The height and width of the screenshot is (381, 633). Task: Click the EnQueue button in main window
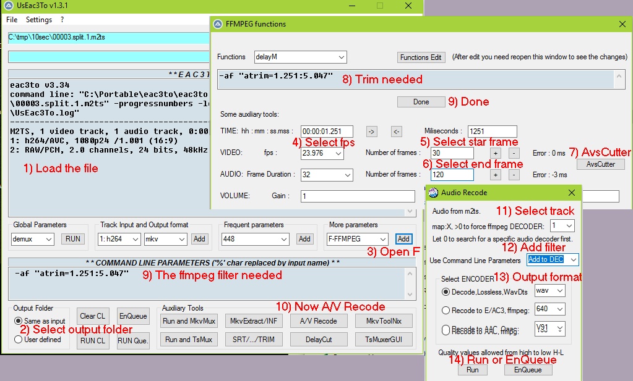(x=133, y=316)
